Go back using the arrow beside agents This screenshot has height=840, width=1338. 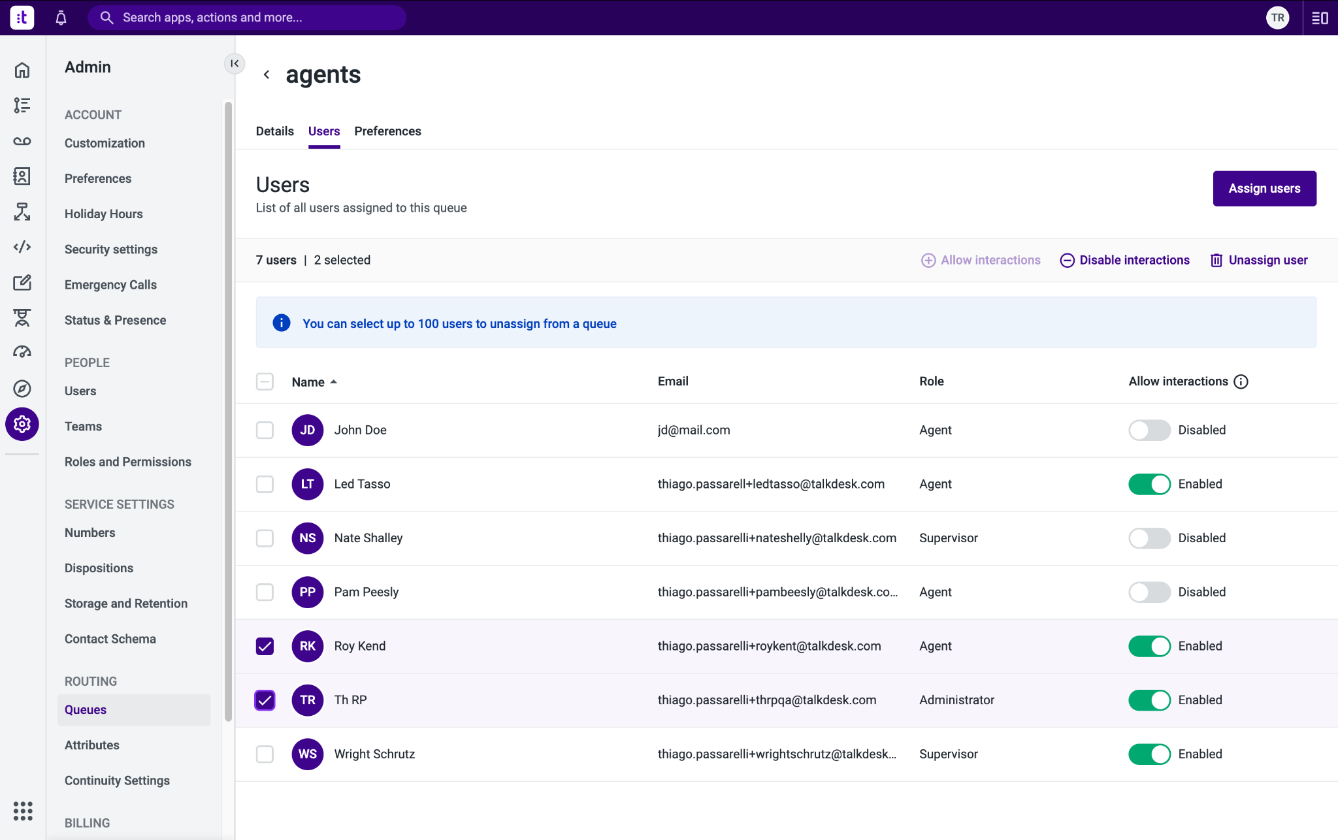tap(267, 74)
